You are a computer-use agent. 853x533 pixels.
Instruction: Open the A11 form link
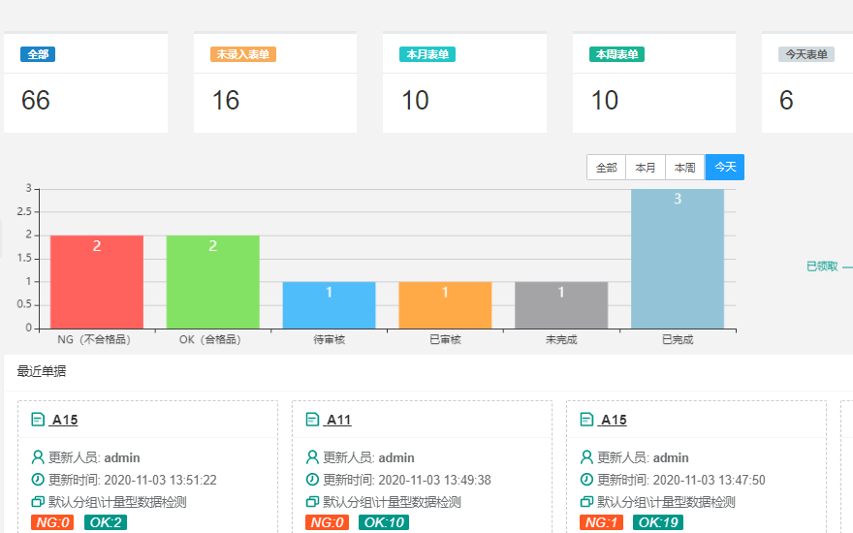tap(338, 420)
